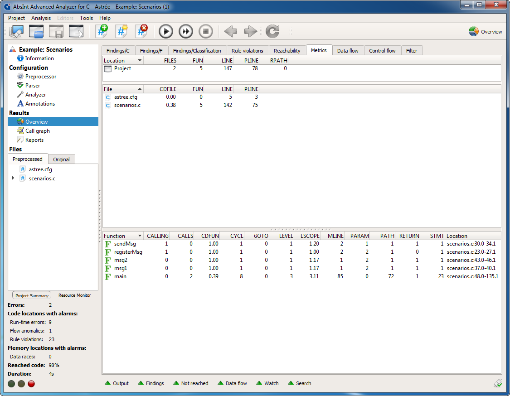
Task: Click the new project toolbar icon
Action: tap(16, 32)
